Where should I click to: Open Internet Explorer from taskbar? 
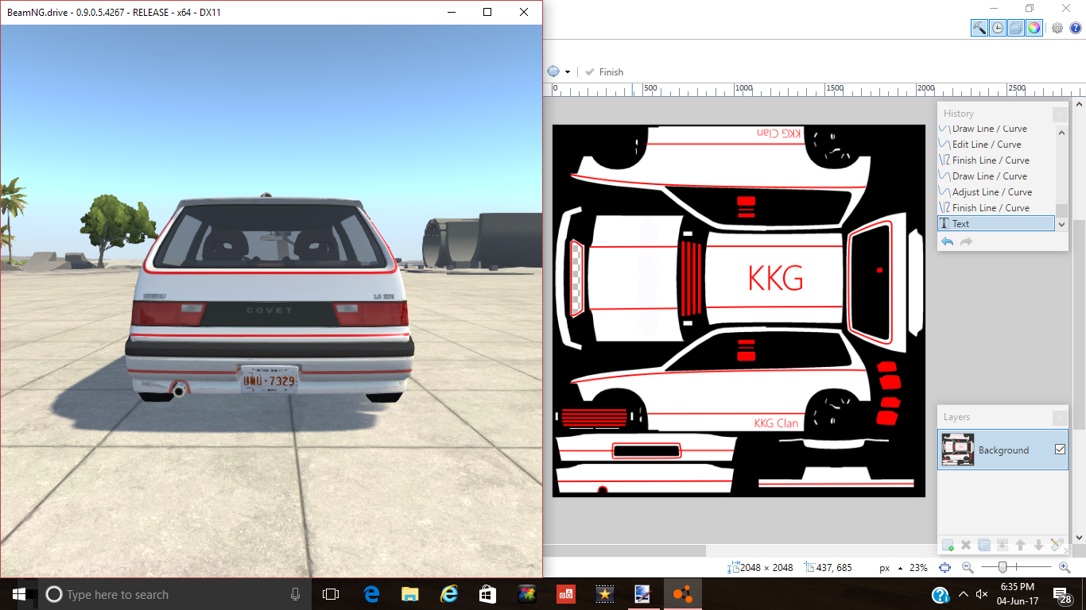click(x=449, y=594)
